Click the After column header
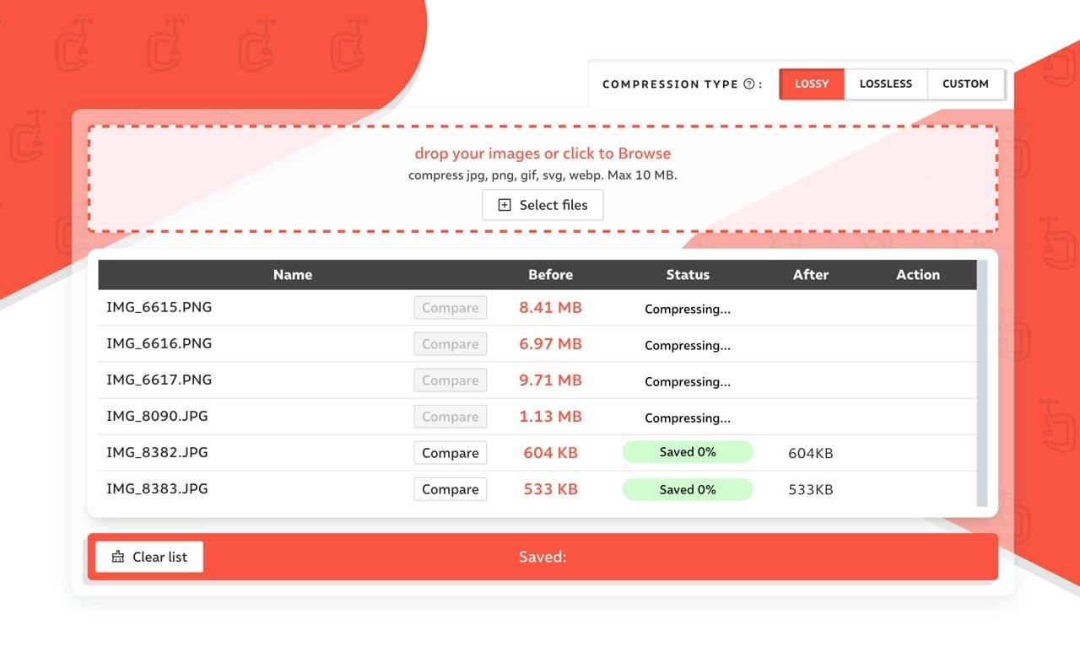 [x=811, y=275]
